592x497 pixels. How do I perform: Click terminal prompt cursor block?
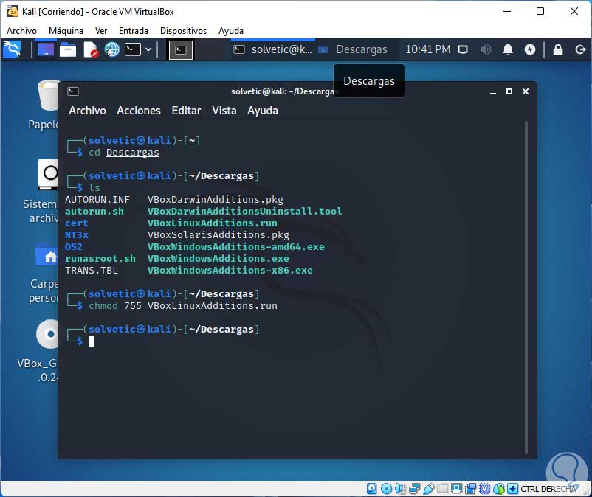click(92, 341)
